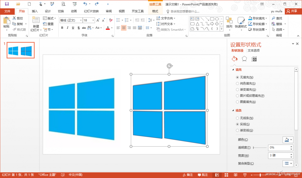The width and height of the screenshot is (302, 178).
Task: Open the 版式 layout dropdown
Action: click(50, 18)
